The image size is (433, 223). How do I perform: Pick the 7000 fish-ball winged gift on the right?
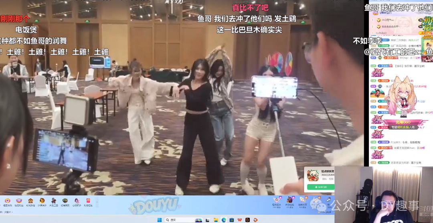276,200
